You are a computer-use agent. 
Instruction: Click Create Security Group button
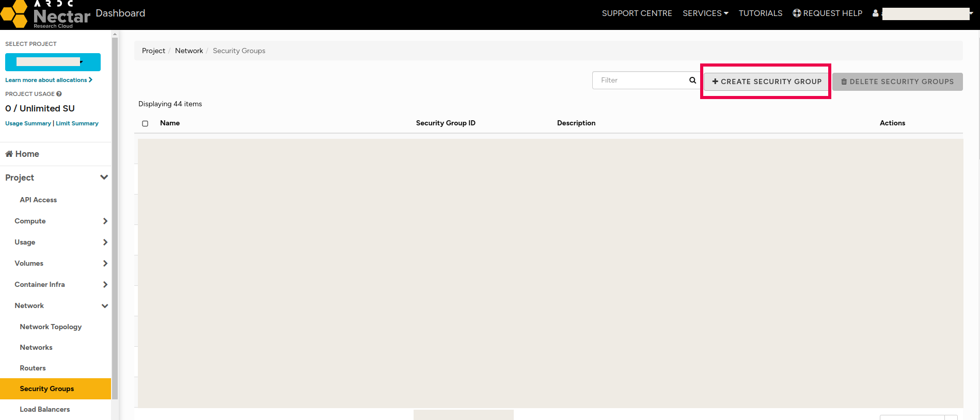tap(766, 82)
